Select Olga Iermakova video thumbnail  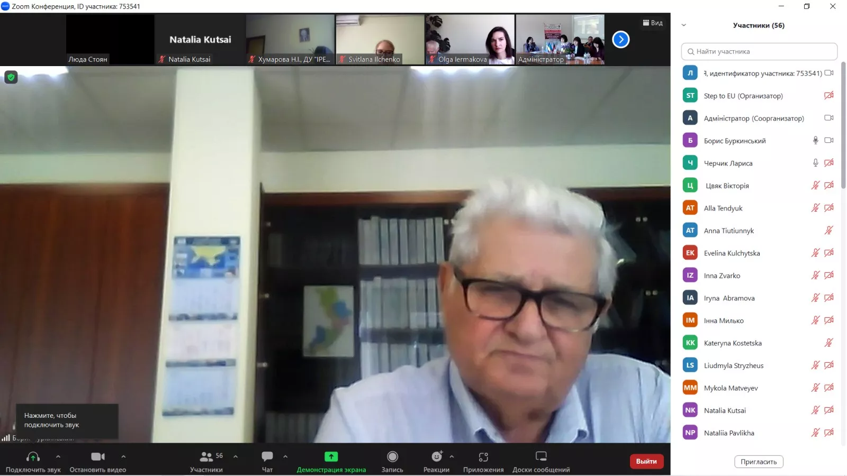click(470, 40)
